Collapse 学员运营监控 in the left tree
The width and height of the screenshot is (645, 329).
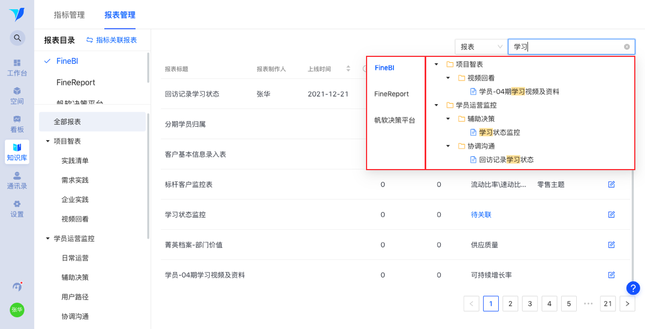(48, 238)
